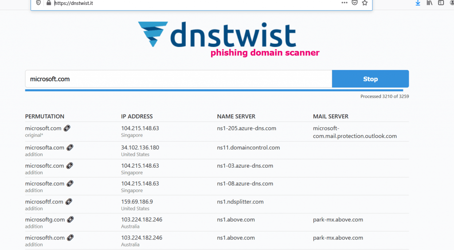Click the name server ns1-03.azure-dns.com
The width and height of the screenshot is (454, 250).
pyautogui.click(x=245, y=165)
